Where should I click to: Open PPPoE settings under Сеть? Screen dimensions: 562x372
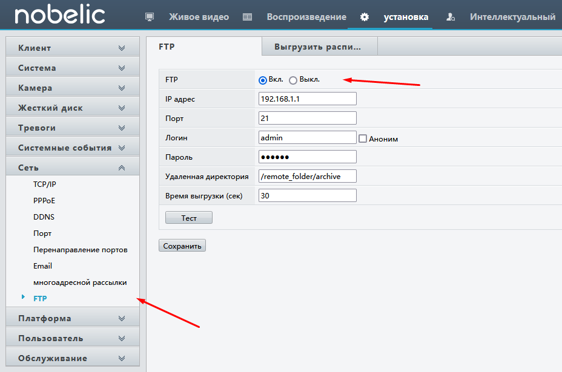(44, 200)
